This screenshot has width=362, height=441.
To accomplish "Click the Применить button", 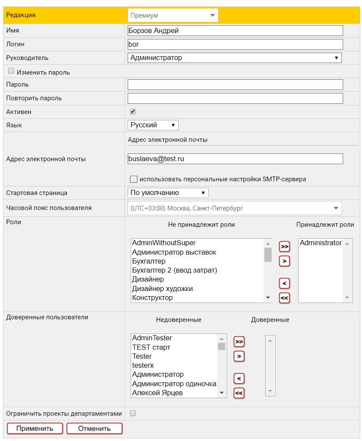I will tap(35, 429).
